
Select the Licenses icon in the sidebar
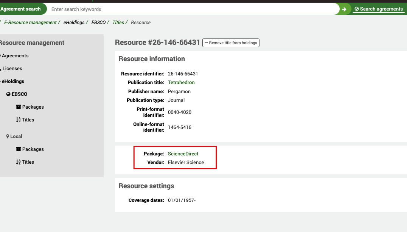[x=2, y=68]
